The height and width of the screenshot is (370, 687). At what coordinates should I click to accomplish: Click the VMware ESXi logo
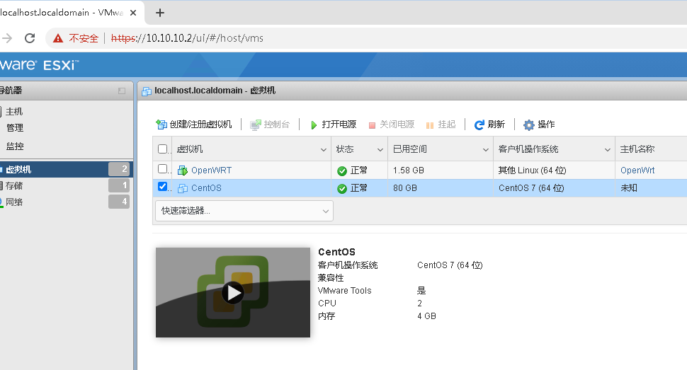coord(38,65)
